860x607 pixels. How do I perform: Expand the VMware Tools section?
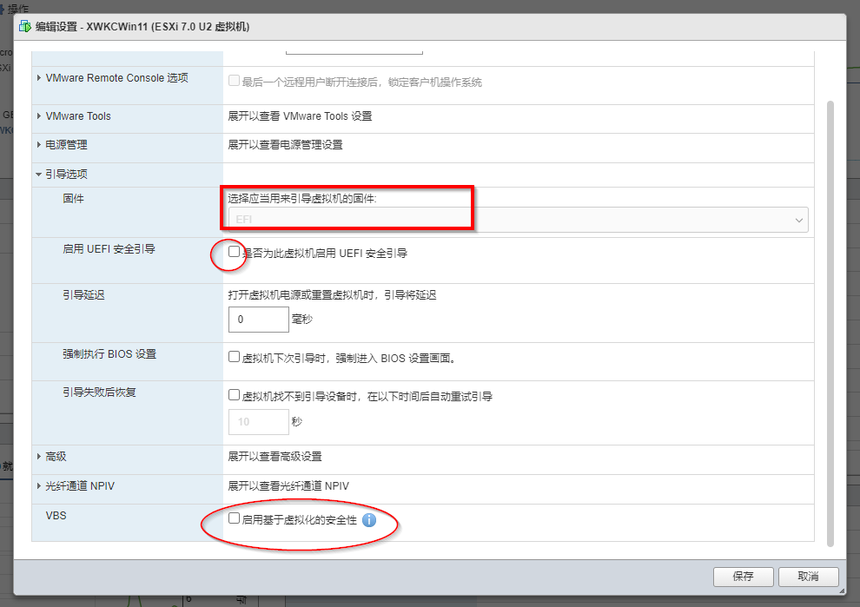[39, 116]
